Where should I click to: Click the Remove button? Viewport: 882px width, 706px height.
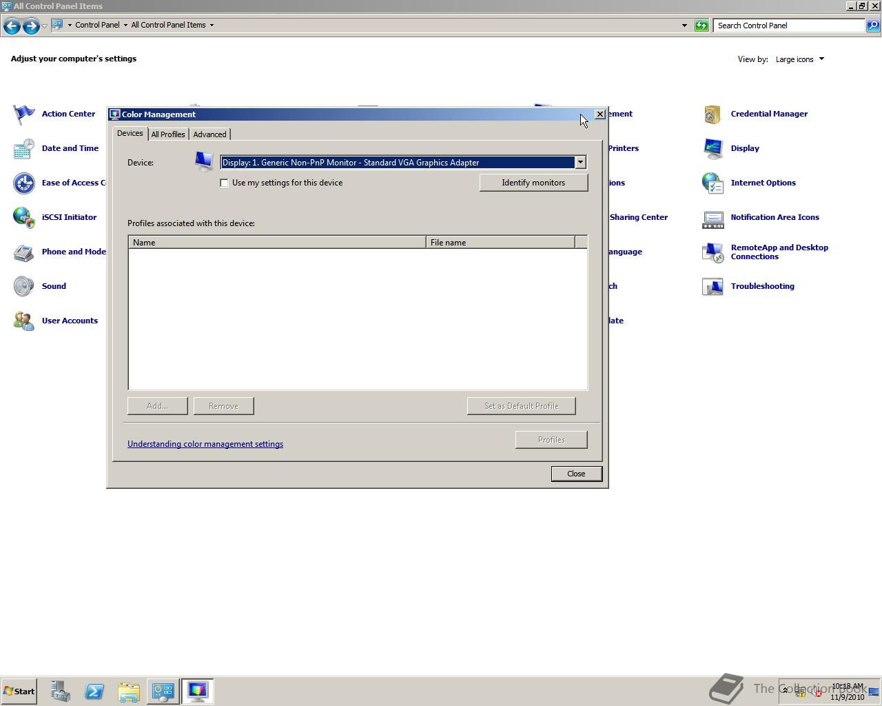click(x=223, y=406)
